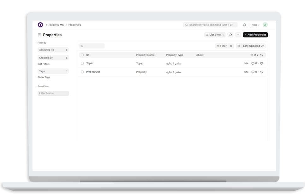305x195 pixels.
Task: Navigate to Property MS breadcrumb
Action: coord(56,25)
